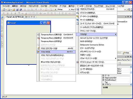
Task: Click the green Start Debugging play icon
Action: [x=55, y=10]
